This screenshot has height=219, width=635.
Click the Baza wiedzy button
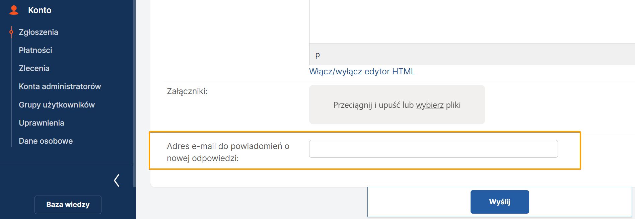[x=68, y=205]
